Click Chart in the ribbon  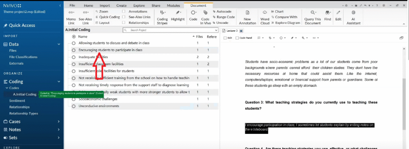pos(277,12)
